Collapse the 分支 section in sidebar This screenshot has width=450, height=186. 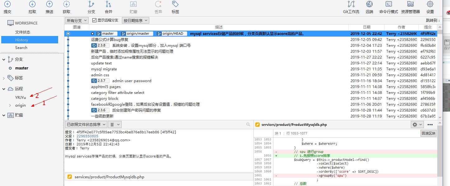(4, 59)
